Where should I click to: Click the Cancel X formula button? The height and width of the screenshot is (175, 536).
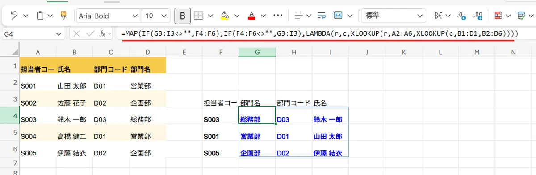[76, 34]
